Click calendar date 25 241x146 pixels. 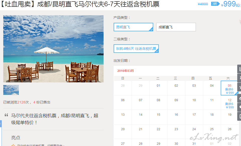coord(212,129)
